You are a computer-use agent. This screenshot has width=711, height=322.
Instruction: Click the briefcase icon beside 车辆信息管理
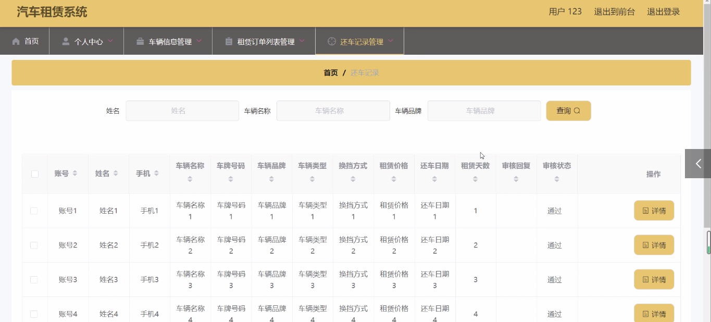140,41
